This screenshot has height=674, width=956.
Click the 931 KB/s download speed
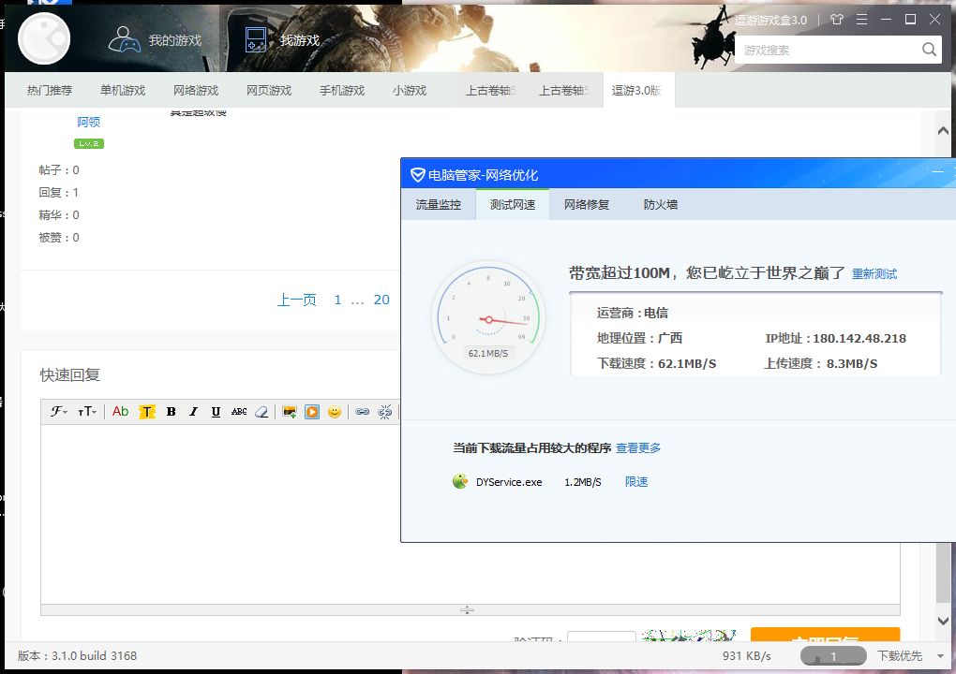(x=747, y=655)
